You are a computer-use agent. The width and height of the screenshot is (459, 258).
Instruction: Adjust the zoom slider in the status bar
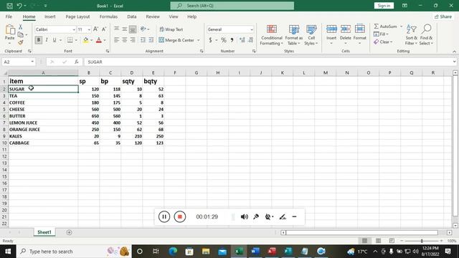coord(422,241)
